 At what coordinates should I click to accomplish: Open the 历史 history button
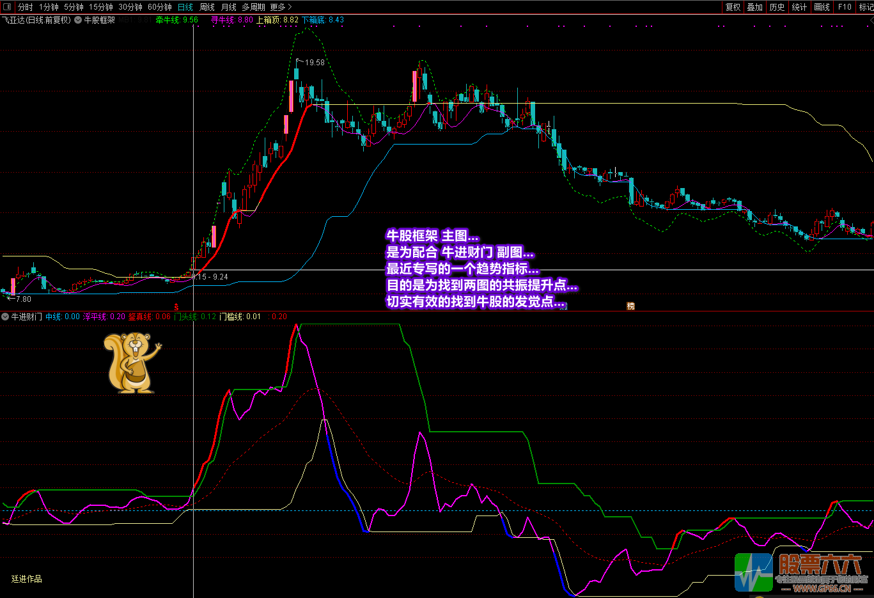(777, 7)
